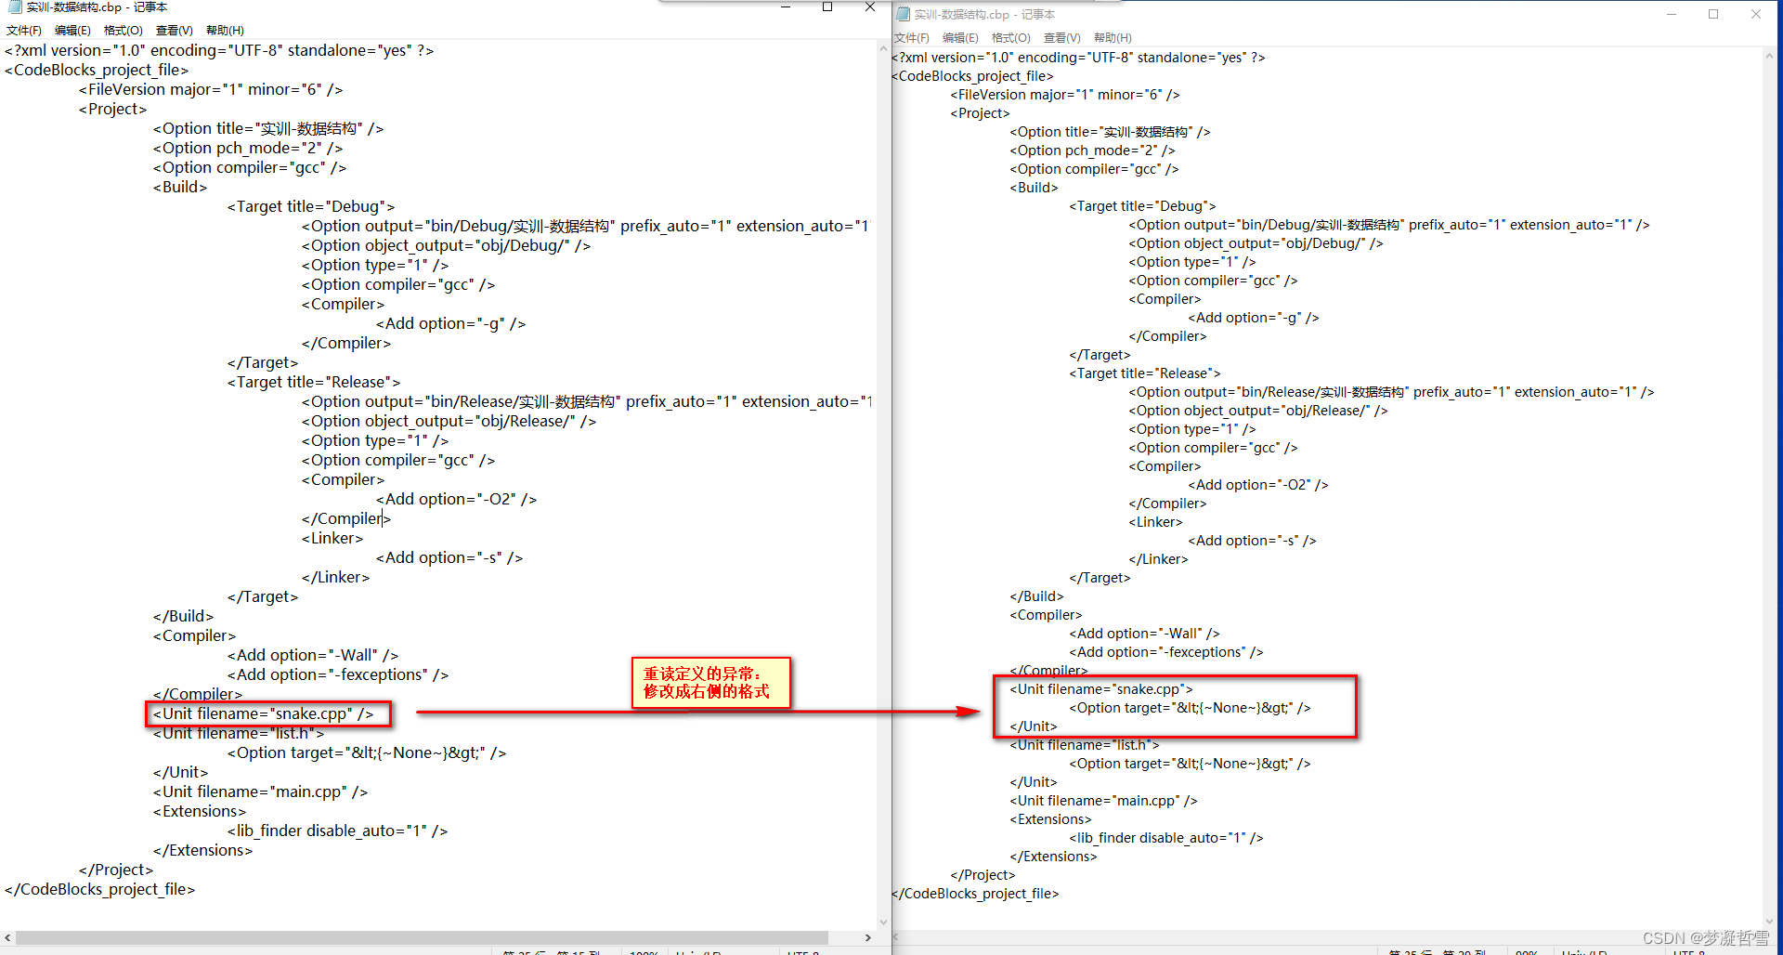The height and width of the screenshot is (955, 1783).
Task: Click Add option="-Wall" line in right window
Action: pyautogui.click(x=1144, y=634)
